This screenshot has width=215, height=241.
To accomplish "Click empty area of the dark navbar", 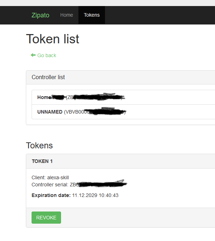I will click(160, 15).
